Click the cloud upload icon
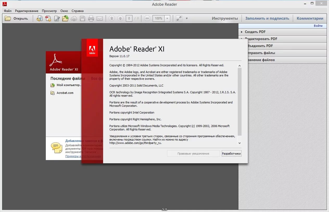 [74, 18]
